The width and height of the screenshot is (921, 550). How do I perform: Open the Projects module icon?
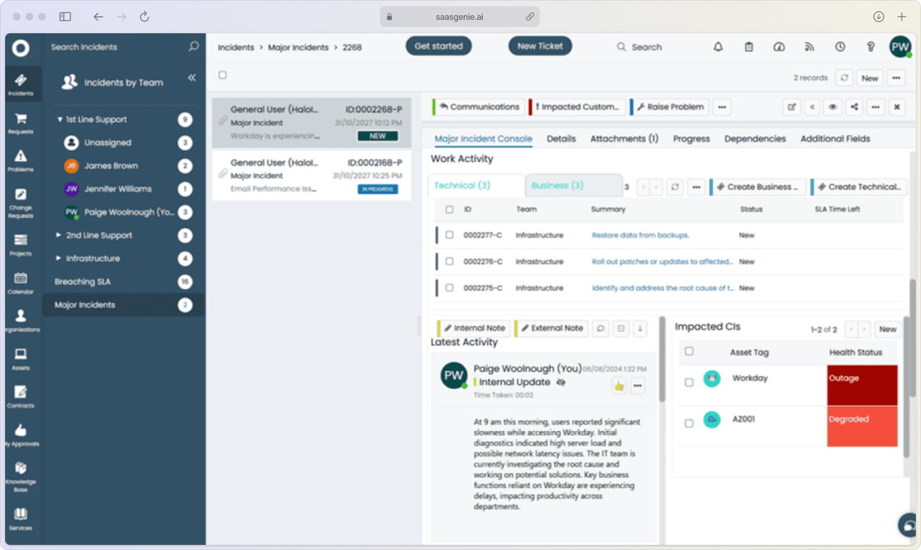(20, 244)
